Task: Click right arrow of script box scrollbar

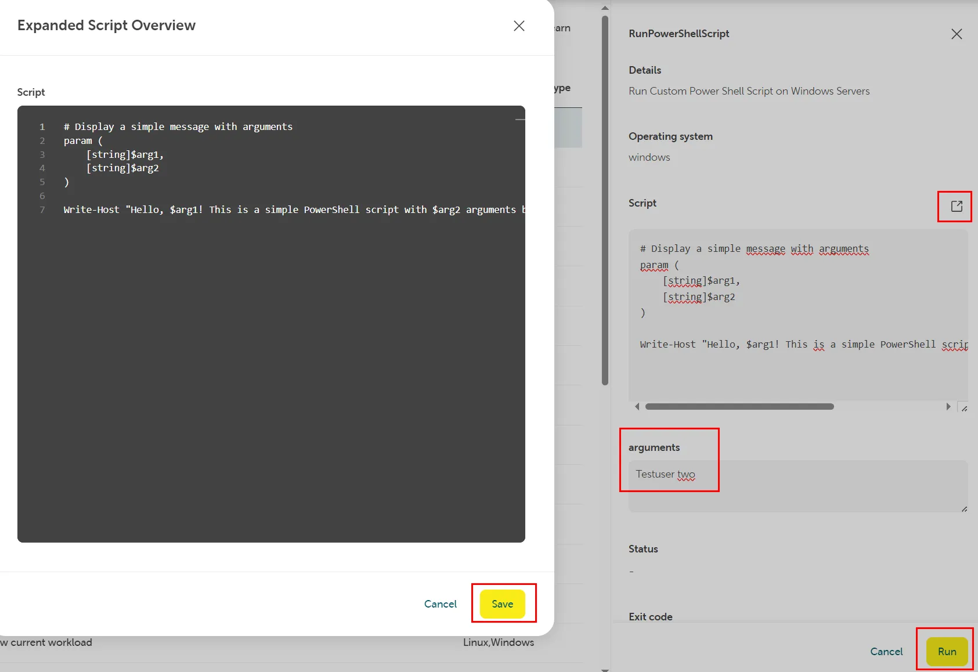Action: [x=948, y=407]
